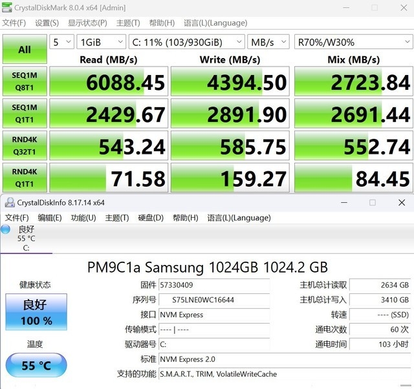Screen dimensions: 414x389
Task: Open CrystalDiskMark 主题(T) menu
Action: [128, 23]
